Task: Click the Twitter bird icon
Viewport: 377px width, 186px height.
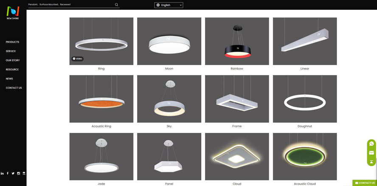Action: tap(13, 173)
